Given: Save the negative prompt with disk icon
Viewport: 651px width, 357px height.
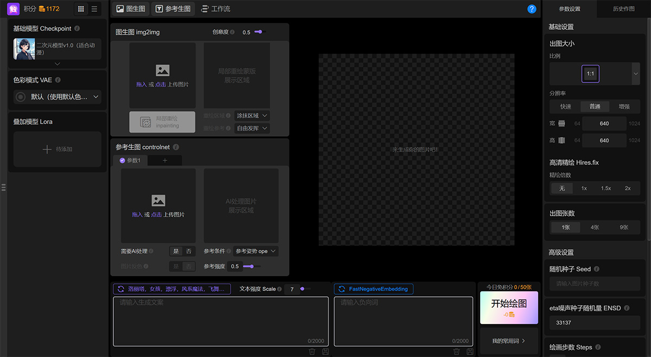Looking at the screenshot, I should [470, 352].
